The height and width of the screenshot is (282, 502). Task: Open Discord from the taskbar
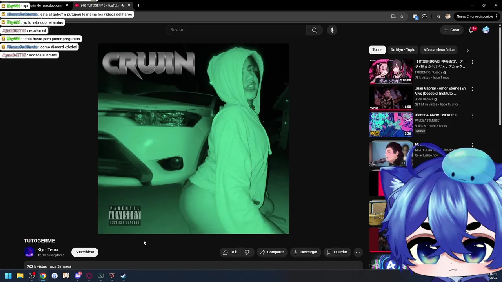tap(78, 276)
